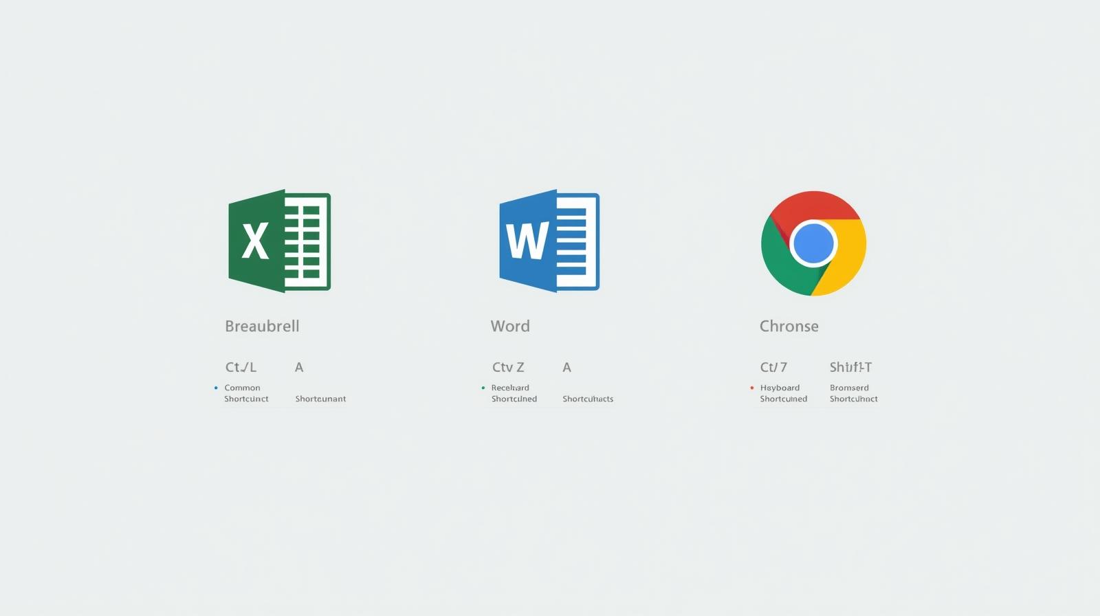Click the "Shiif1-T" shortcut text
Image resolution: width=1100 pixels, height=616 pixels.
(850, 367)
